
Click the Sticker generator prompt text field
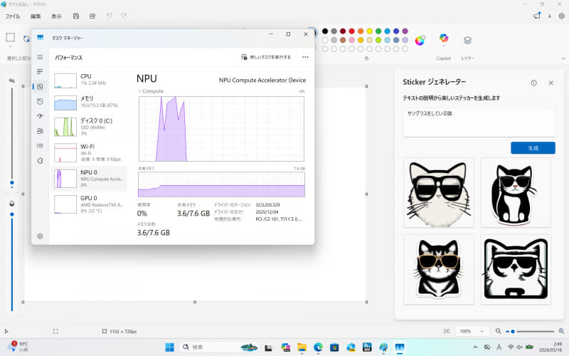point(479,122)
